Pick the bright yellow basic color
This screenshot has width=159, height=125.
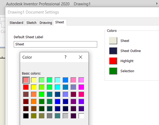[34, 87]
